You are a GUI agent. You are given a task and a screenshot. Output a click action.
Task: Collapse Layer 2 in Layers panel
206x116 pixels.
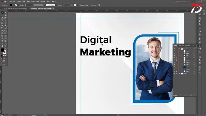point(180,49)
